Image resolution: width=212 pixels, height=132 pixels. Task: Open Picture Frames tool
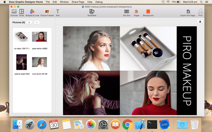click(47, 13)
